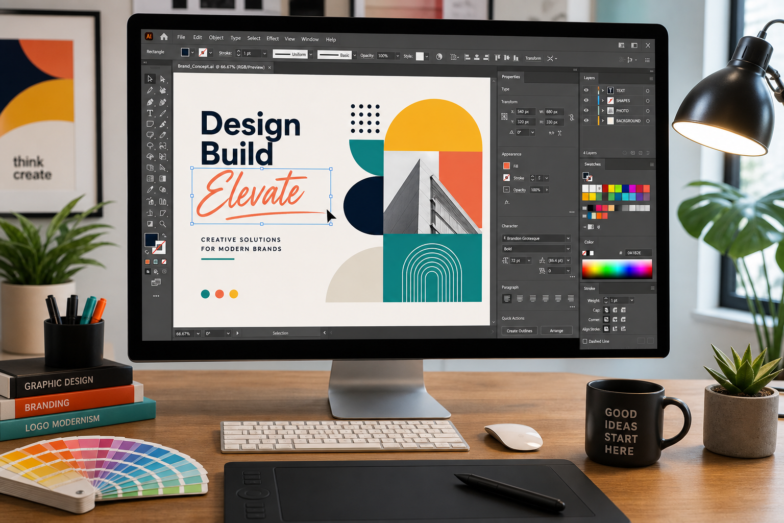Toggle visibility of the PHOTO layer
Viewport: 784px width, 523px height.
(586, 110)
